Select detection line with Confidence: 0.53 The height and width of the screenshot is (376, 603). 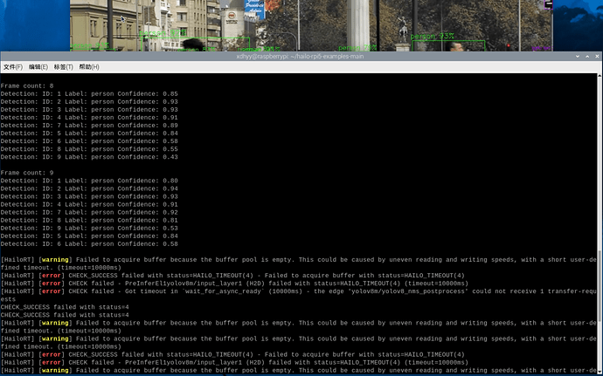[x=89, y=229]
